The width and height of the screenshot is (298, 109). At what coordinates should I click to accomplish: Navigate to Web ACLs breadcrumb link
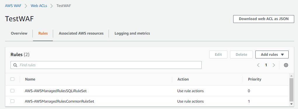(x=39, y=6)
